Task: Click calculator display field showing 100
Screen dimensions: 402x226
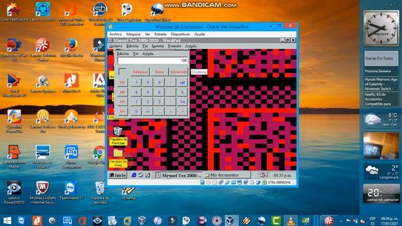Action: (153, 60)
